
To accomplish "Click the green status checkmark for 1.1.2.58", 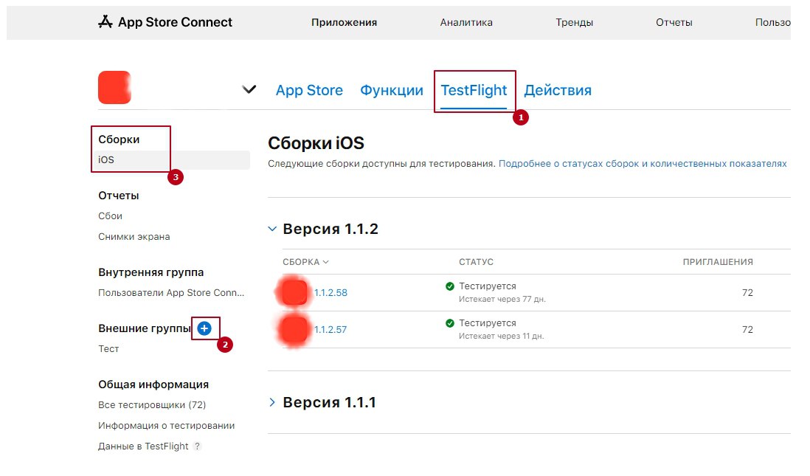I will click(450, 286).
